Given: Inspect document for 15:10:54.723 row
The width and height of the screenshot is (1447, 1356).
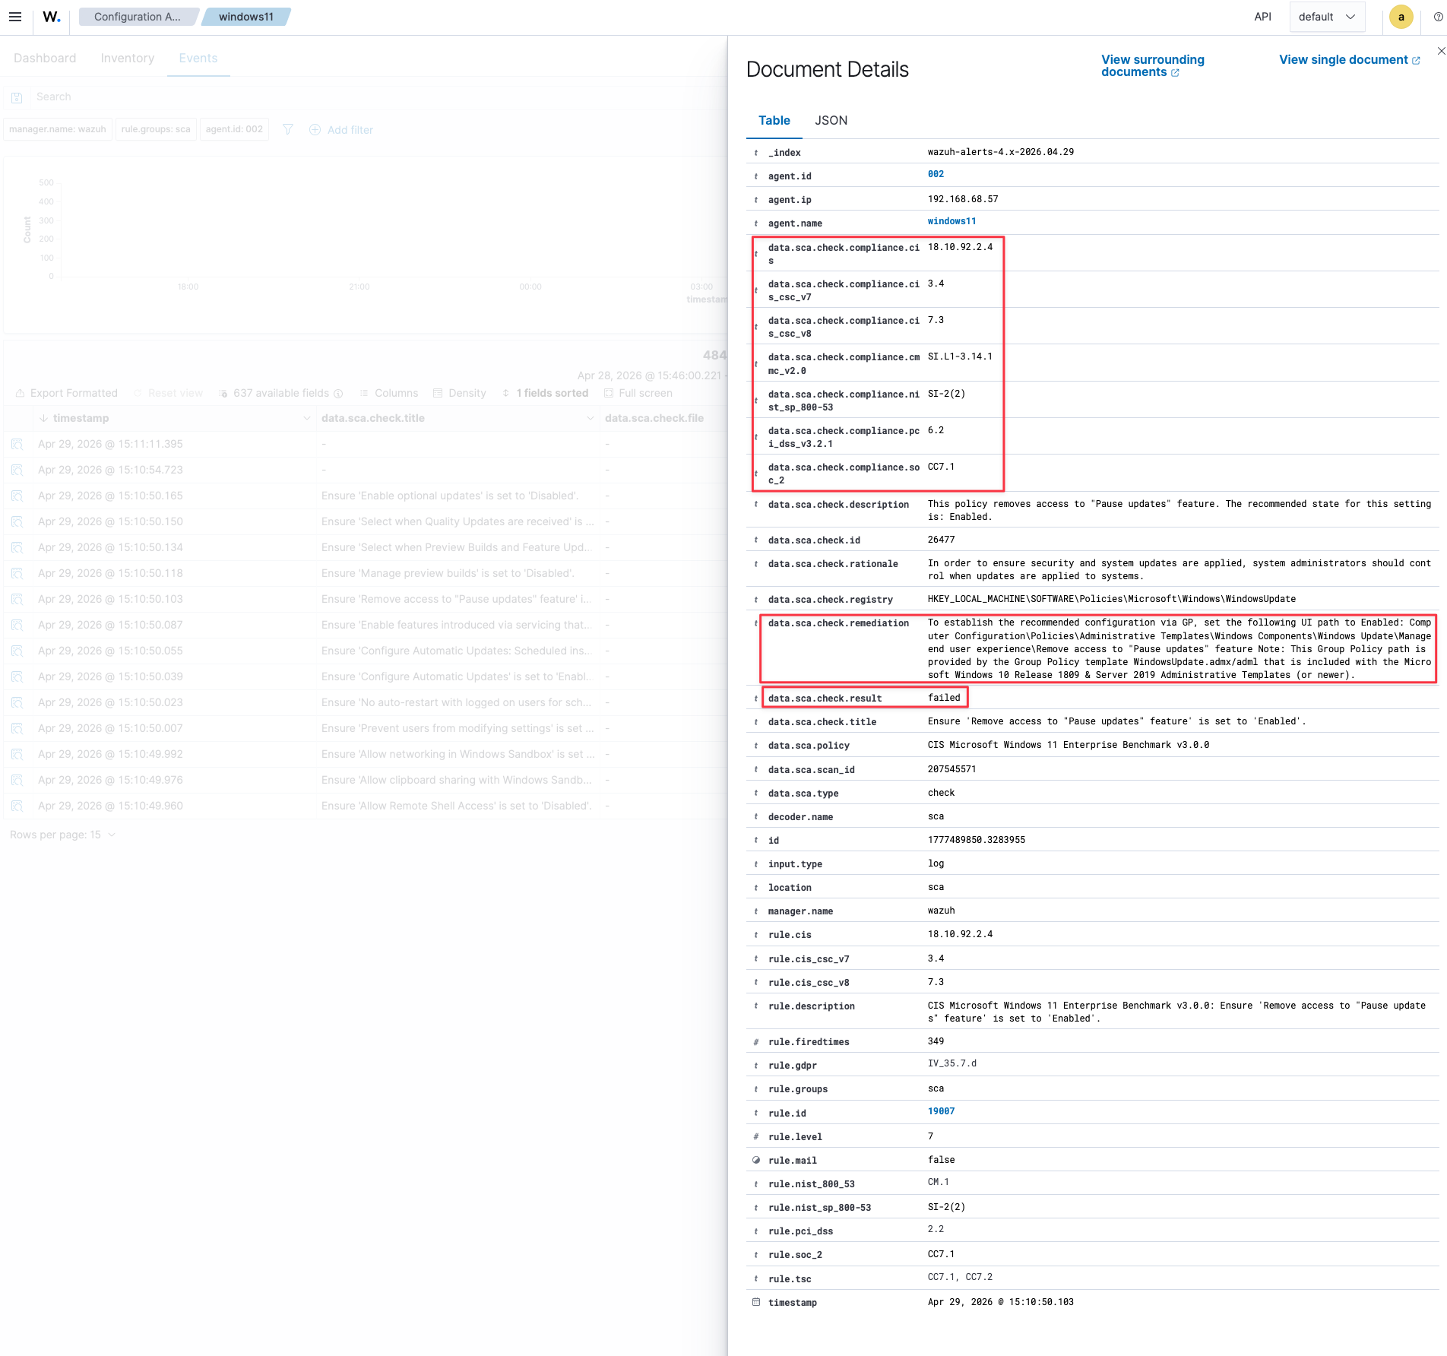Looking at the screenshot, I should pos(17,470).
